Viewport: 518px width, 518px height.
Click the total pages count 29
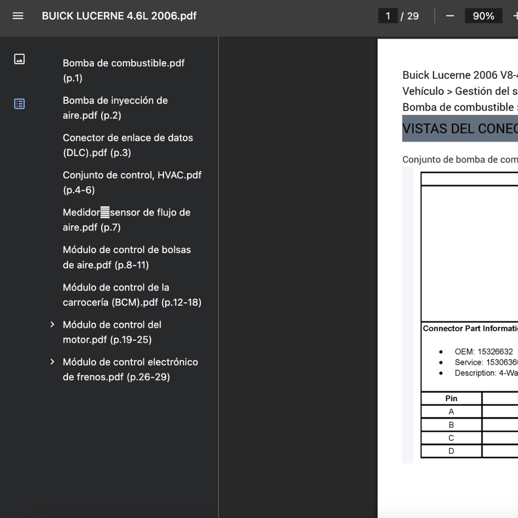click(413, 16)
